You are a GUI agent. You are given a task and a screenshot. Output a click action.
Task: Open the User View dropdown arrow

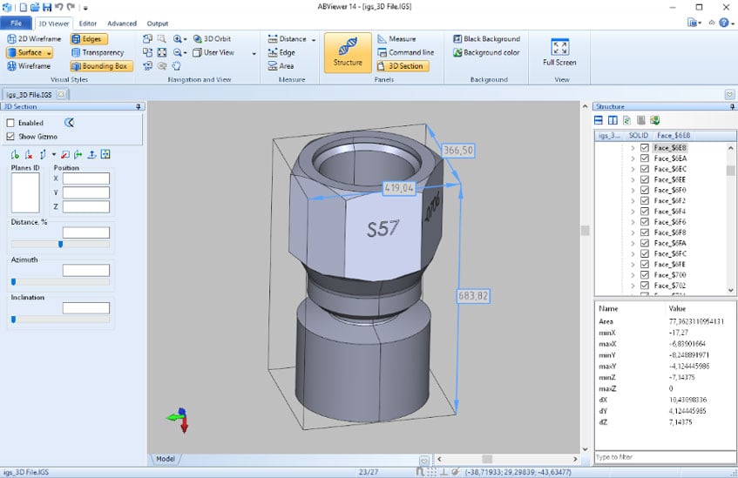pos(254,53)
